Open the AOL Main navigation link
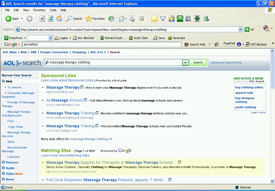275x191 pixels. (10, 52)
